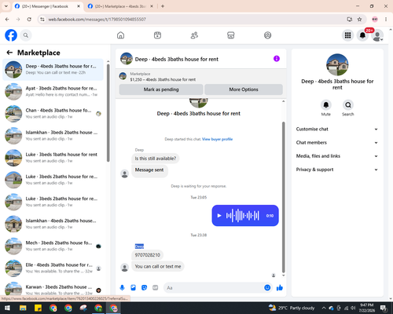
Task: Record a voice clip microphone icon
Action: (122, 288)
